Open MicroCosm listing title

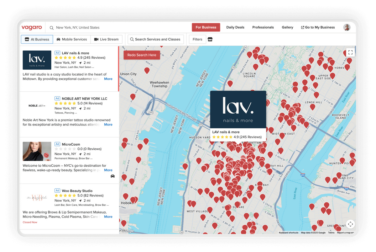tap(71, 144)
